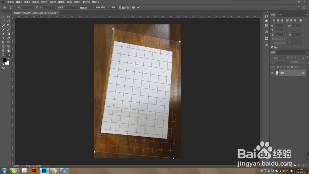The height and width of the screenshot is (174, 309).
Task: Toggle the Ligatures checkbox in Paragraph panel
Action: point(272,47)
